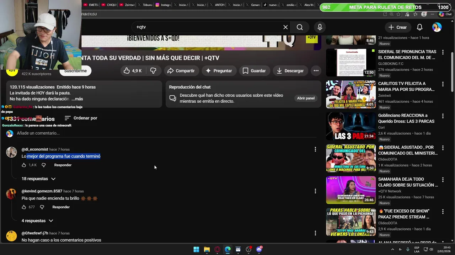Screen dimensions: 455x255
Task: Reply to di_economist with Responder
Action: pos(63,165)
